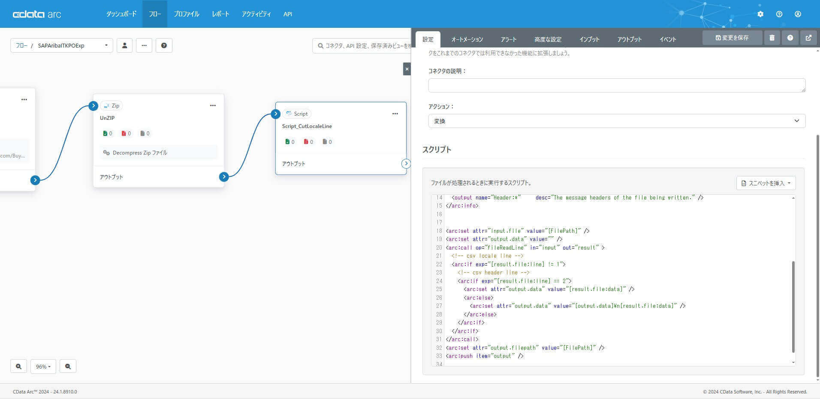Click the 変更を保存 button

[x=732, y=38]
